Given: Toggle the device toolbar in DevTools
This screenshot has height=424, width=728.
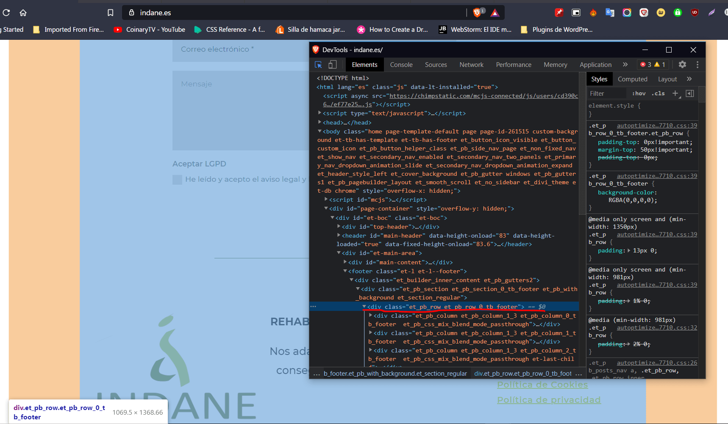Looking at the screenshot, I should pos(333,64).
